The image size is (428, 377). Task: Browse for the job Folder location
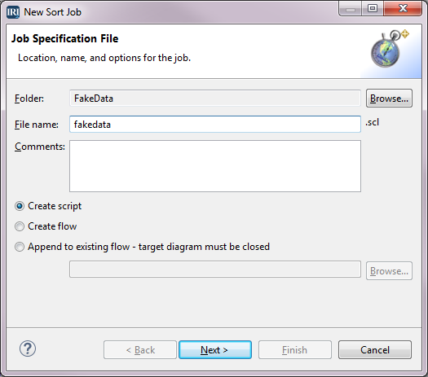[x=389, y=99]
